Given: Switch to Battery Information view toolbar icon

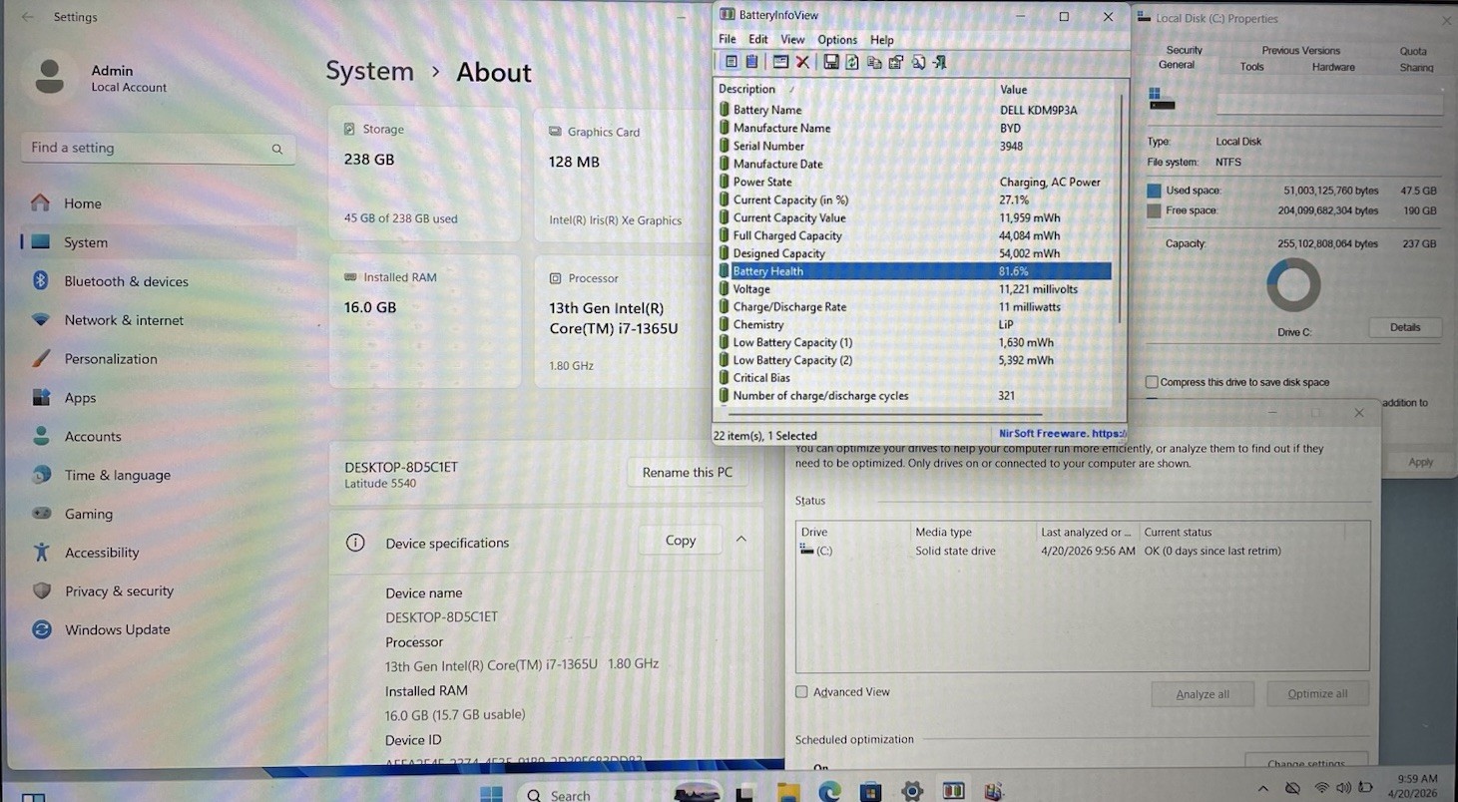Looking at the screenshot, I should [731, 62].
